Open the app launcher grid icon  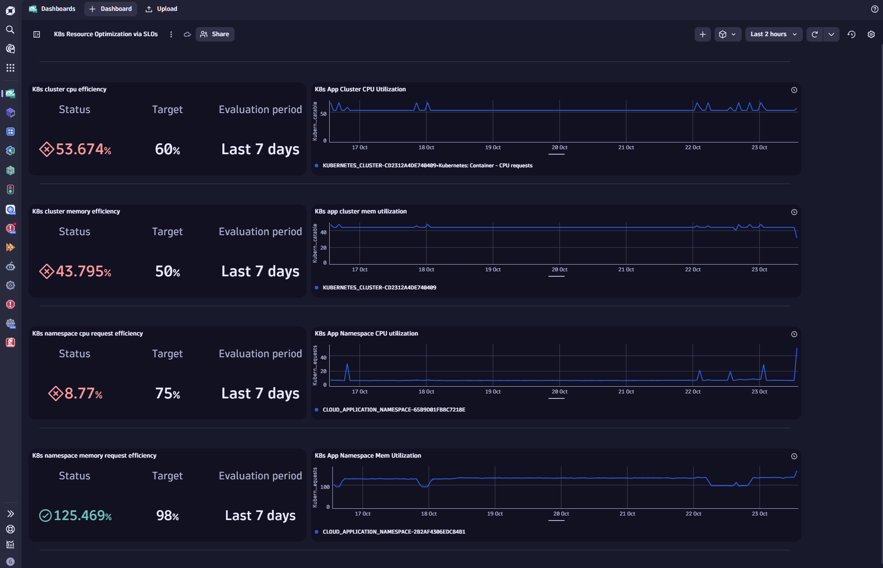[x=10, y=67]
